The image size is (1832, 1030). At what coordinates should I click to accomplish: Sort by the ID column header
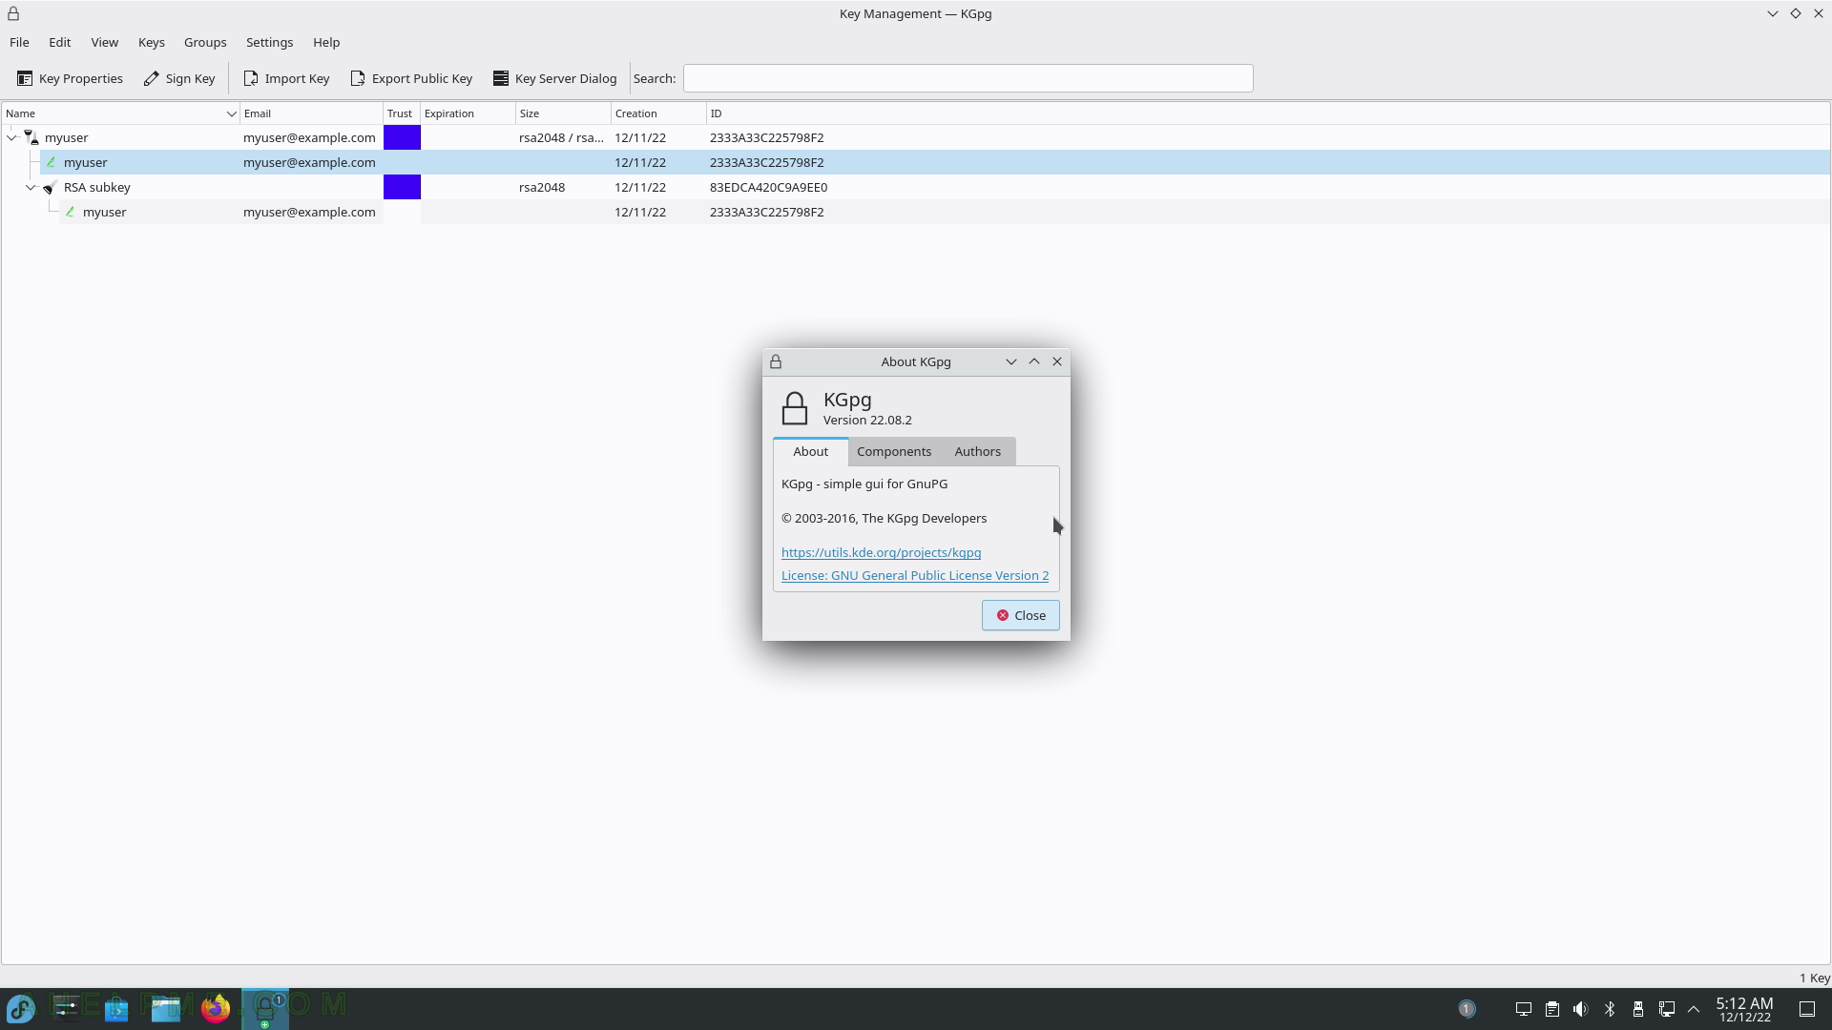click(x=1268, y=113)
